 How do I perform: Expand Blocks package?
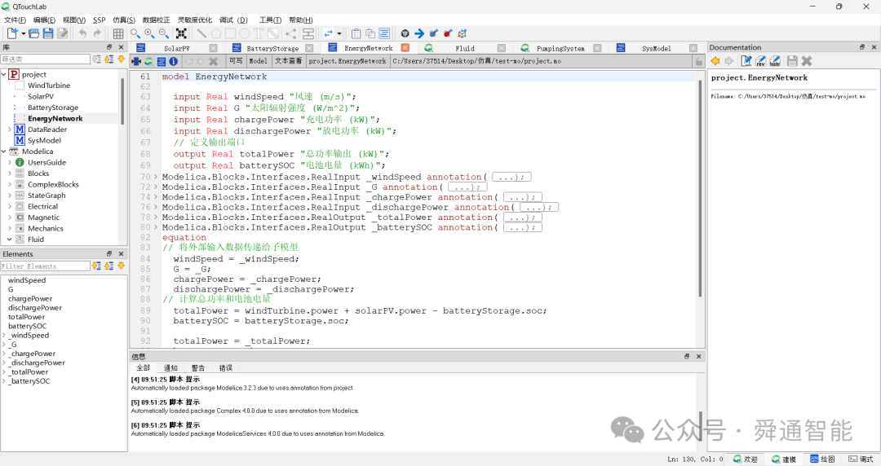click(10, 174)
